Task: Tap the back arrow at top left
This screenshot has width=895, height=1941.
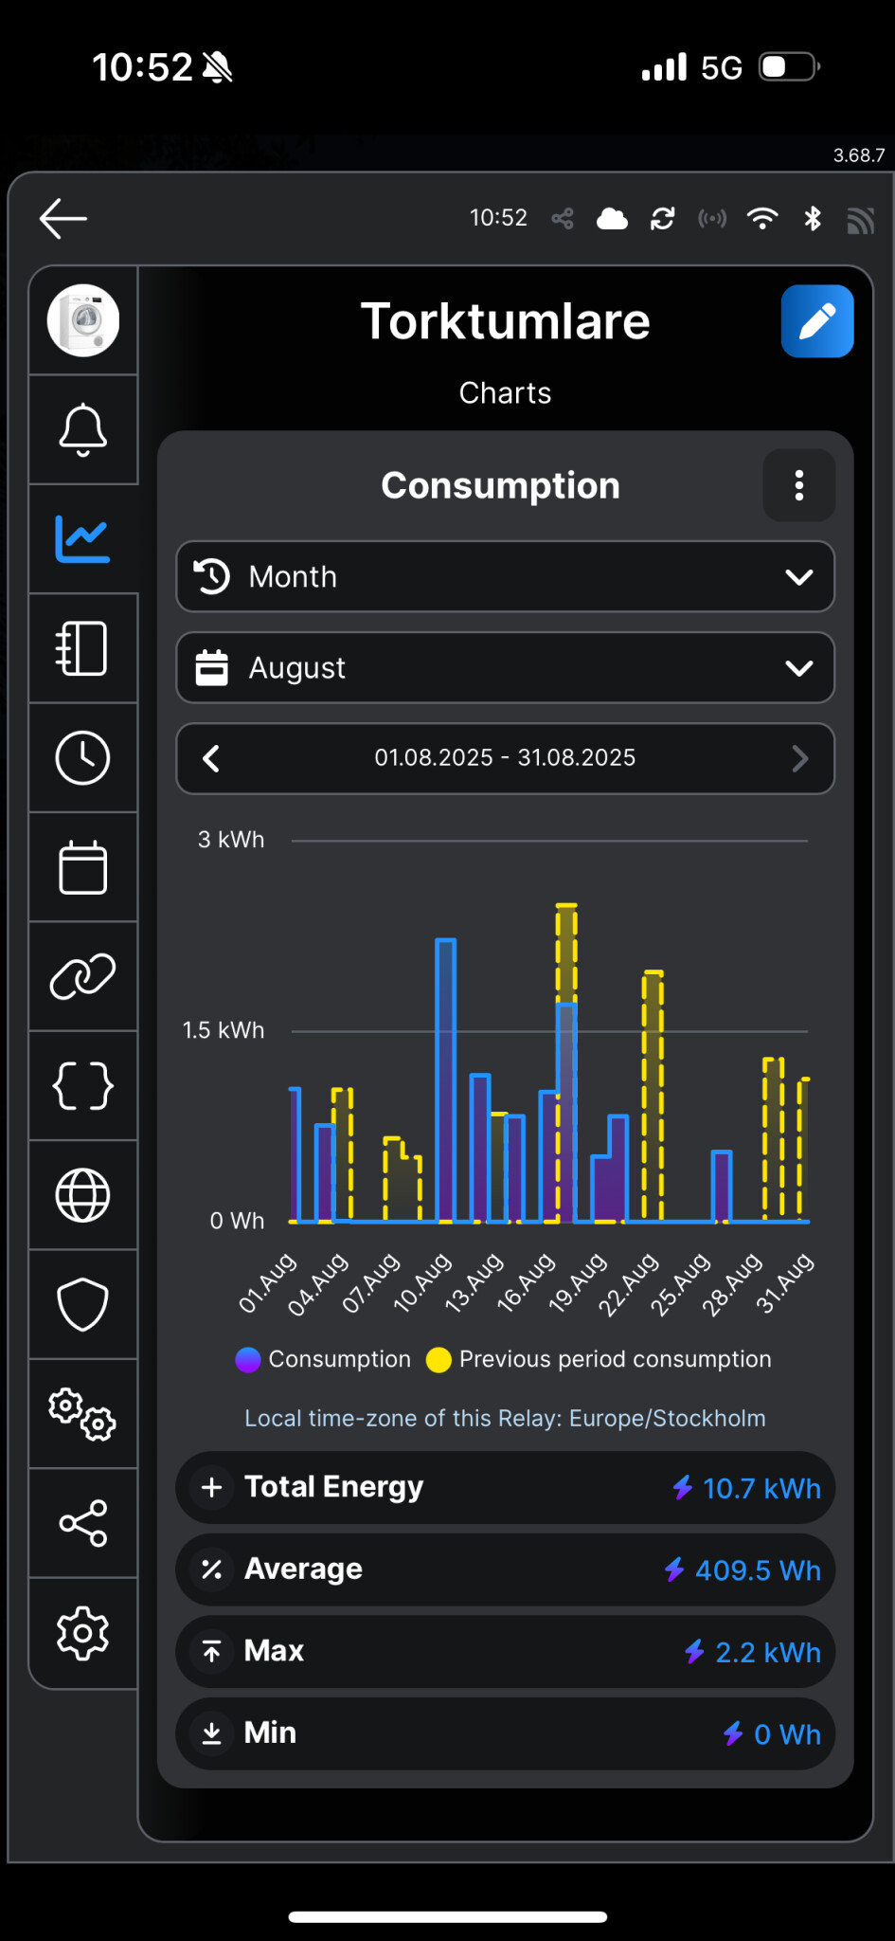Action: point(63,219)
